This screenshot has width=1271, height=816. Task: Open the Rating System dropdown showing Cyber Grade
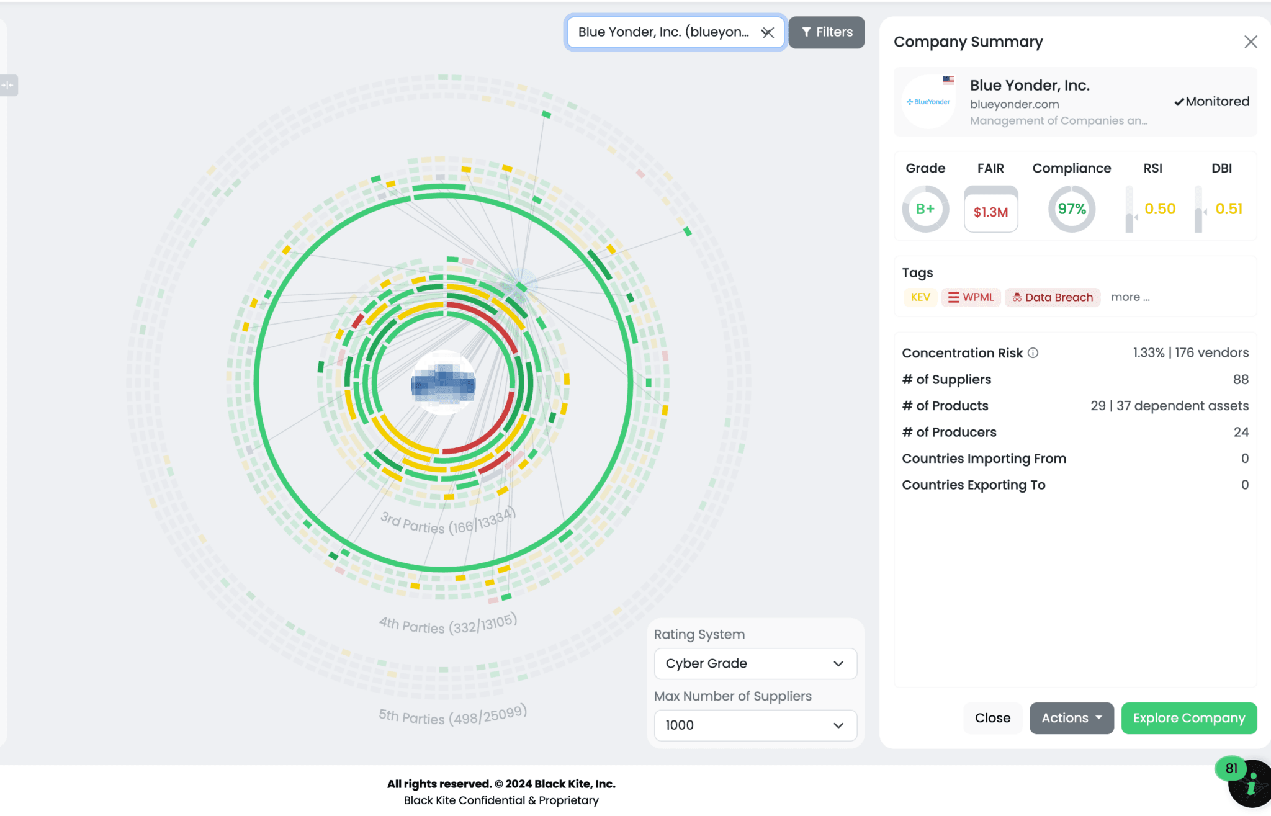point(755,663)
